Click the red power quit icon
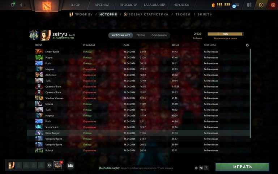This screenshot has height=174, width=278. pos(273,5)
